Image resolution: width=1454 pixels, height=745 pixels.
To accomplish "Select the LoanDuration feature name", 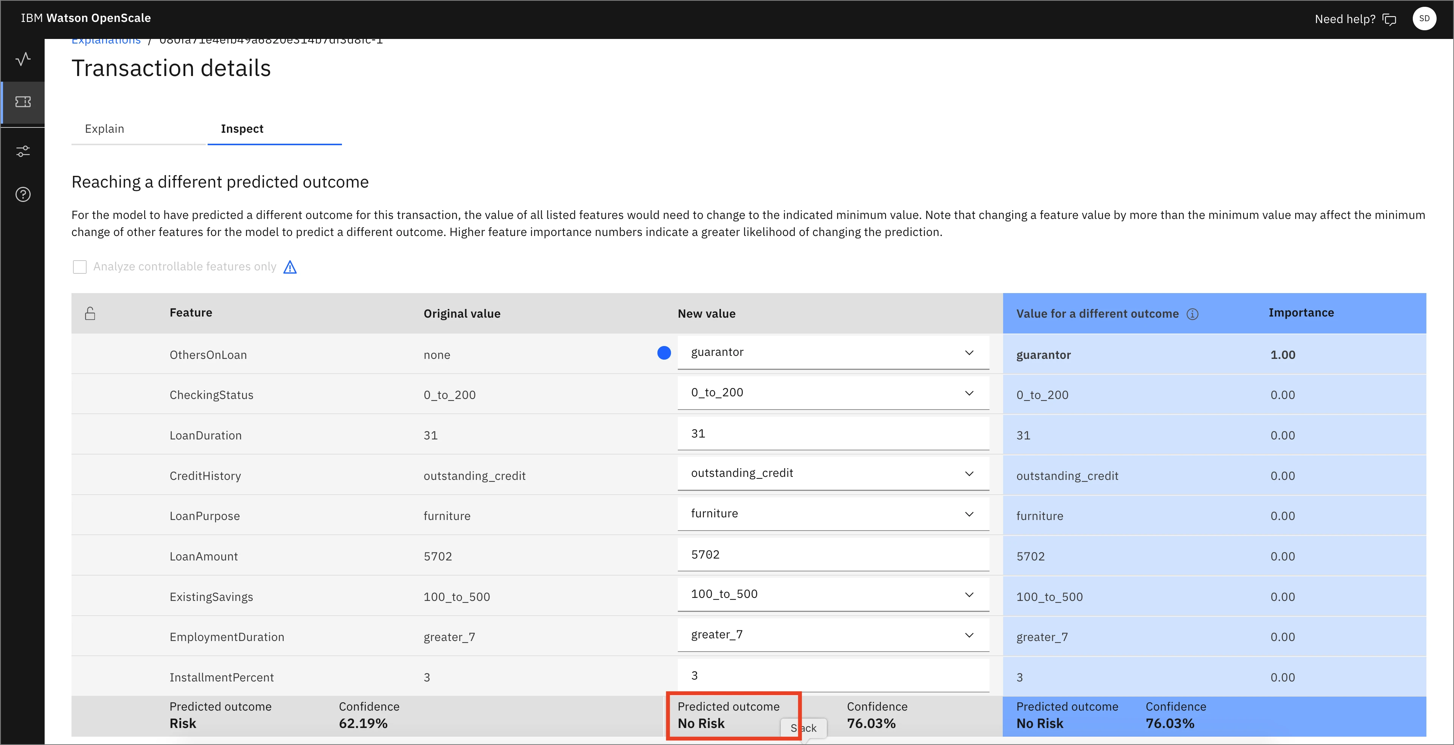I will click(x=205, y=436).
